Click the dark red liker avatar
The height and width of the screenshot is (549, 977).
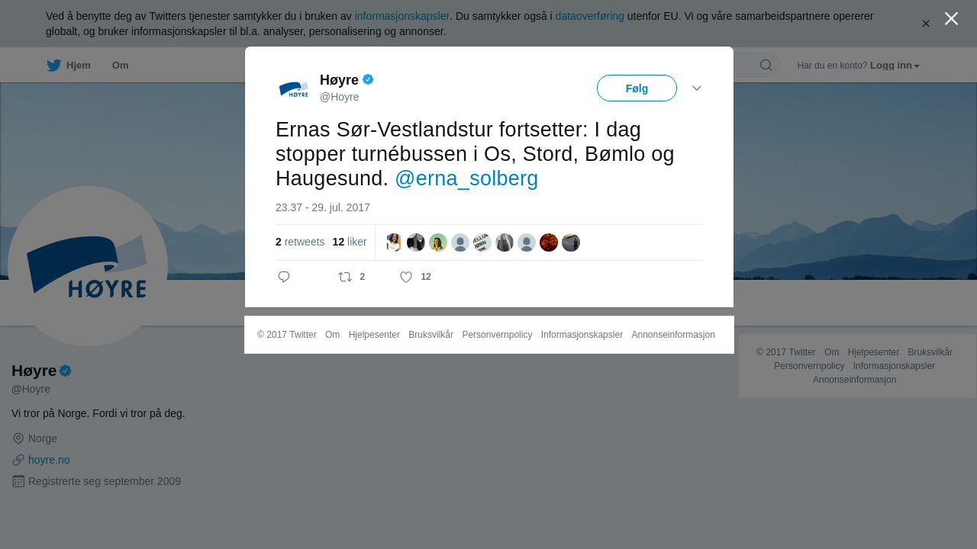(549, 242)
